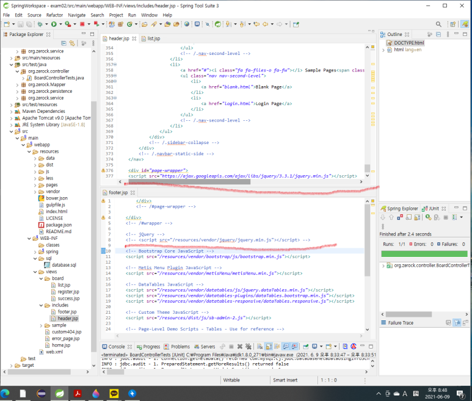Toggle Show Console on standard output change
The width and height of the screenshot is (472, 401).
(x=286, y=346)
